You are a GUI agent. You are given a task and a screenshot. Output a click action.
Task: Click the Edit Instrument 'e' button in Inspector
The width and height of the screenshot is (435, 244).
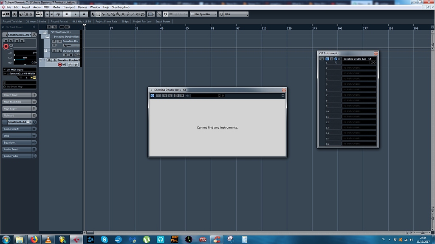34,35
